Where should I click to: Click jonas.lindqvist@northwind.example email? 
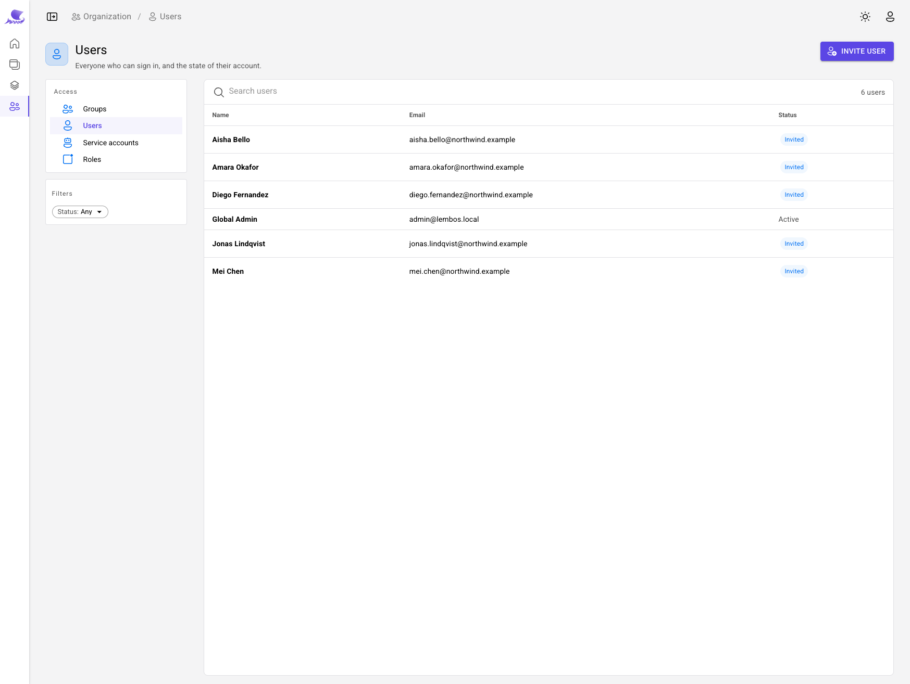tap(468, 244)
